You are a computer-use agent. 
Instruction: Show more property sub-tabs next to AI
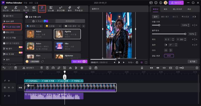coord(195,17)
